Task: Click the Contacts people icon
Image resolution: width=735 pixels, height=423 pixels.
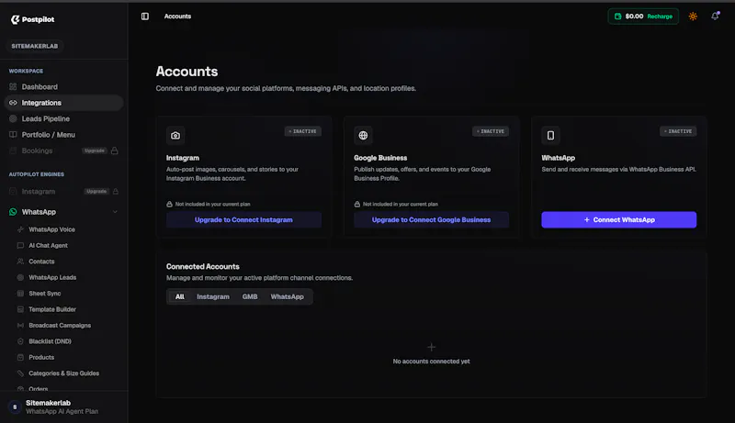Action: [20, 262]
